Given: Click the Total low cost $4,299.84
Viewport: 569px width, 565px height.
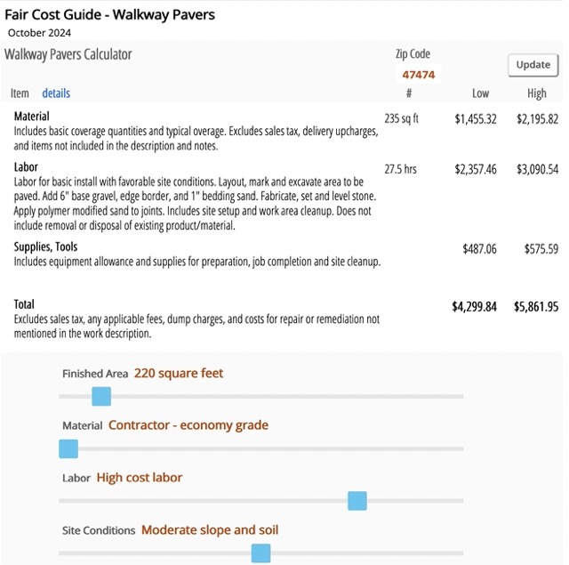Looking at the screenshot, I should click(x=474, y=306).
